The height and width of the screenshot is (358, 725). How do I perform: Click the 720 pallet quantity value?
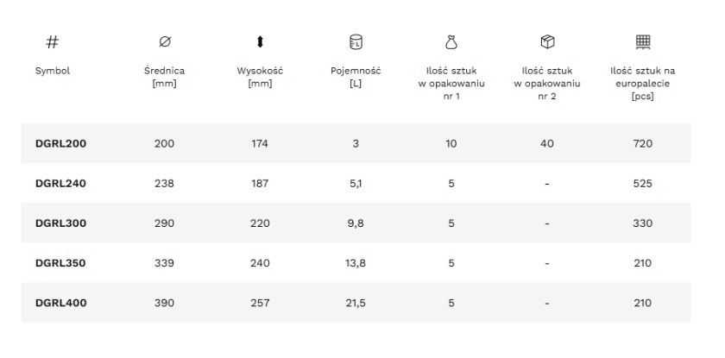coord(643,144)
